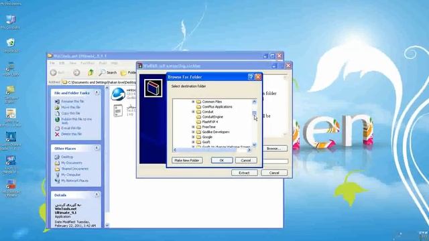
Task: Click the Conduit folder icon
Action: 199,112
